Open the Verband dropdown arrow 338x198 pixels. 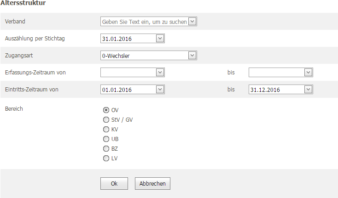pyautogui.click(x=192, y=22)
